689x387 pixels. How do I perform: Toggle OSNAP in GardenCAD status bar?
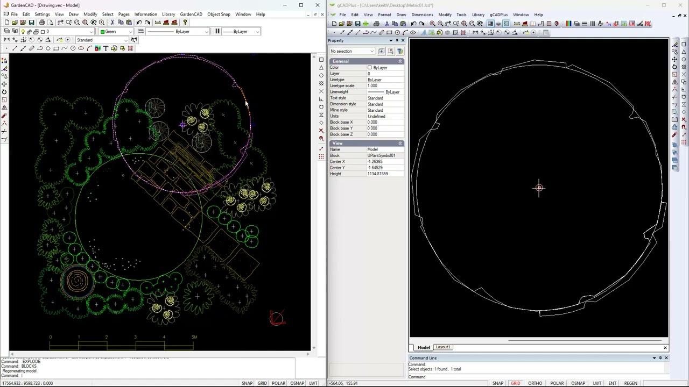[297, 383]
